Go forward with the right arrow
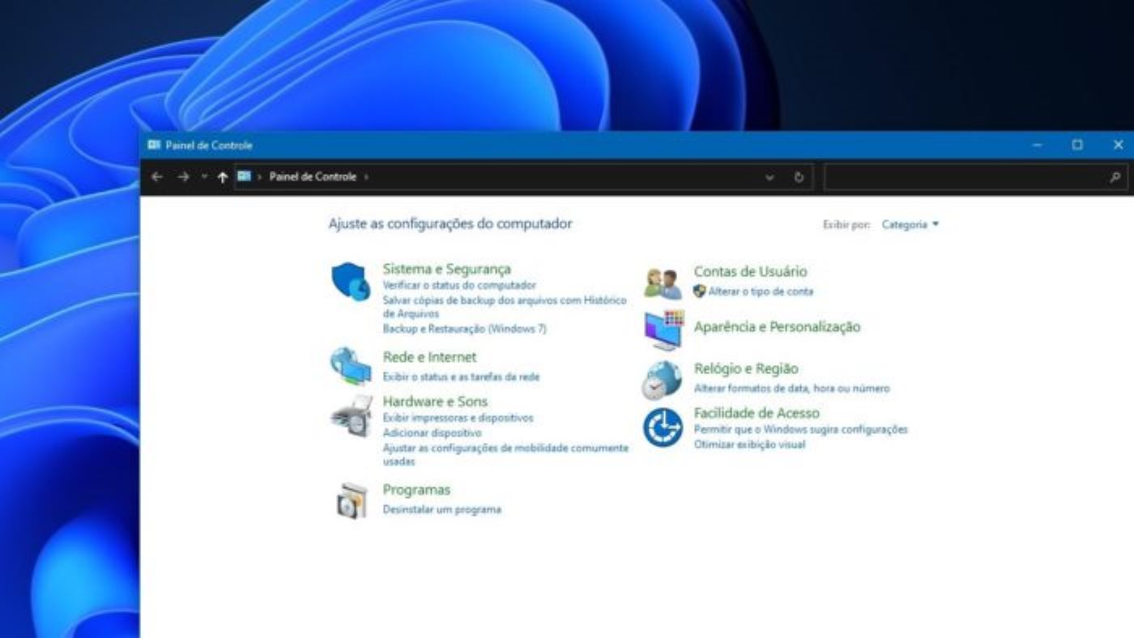This screenshot has width=1134, height=638. [x=183, y=177]
